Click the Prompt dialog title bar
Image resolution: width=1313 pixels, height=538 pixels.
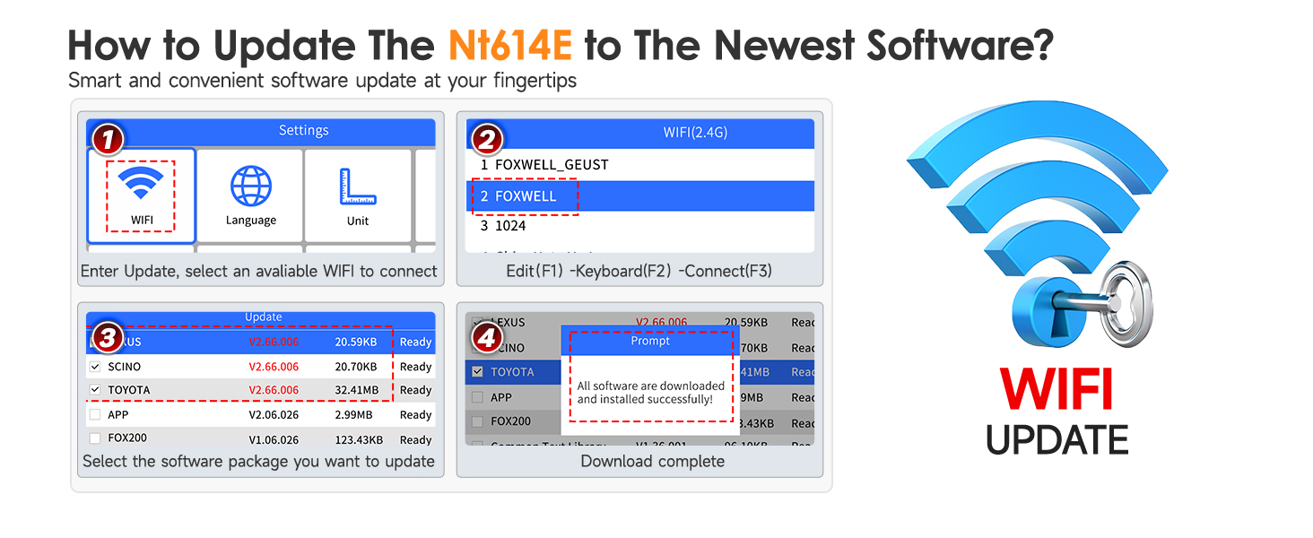point(650,341)
